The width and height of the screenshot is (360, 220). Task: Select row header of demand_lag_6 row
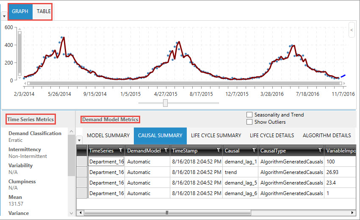click(x=82, y=193)
